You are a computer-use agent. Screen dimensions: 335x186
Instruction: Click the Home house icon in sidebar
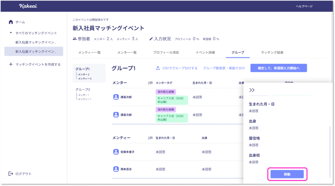11,22
